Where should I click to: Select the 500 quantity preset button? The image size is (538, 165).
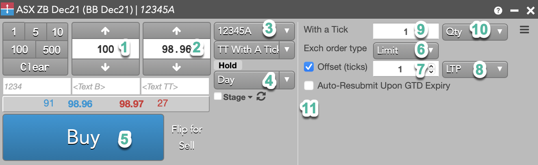(52, 50)
